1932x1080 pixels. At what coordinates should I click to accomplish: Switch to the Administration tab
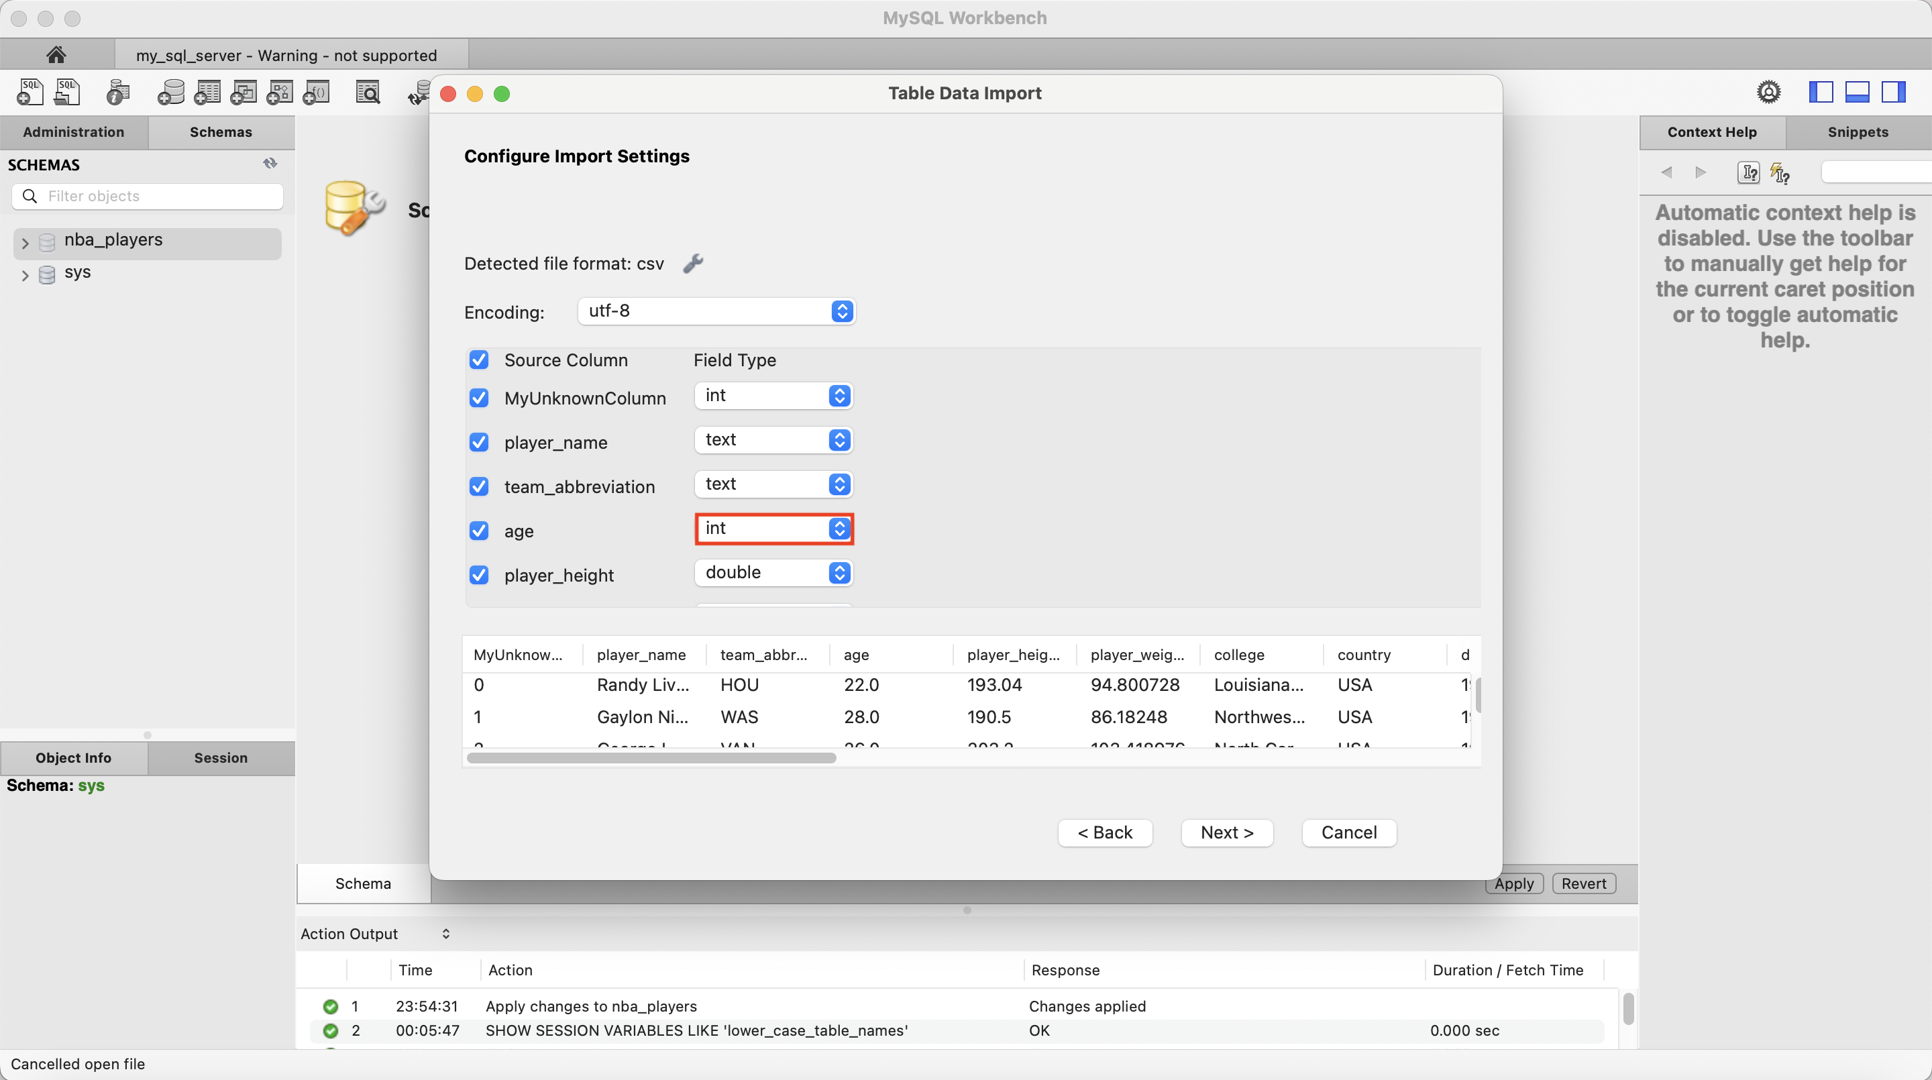click(x=74, y=132)
